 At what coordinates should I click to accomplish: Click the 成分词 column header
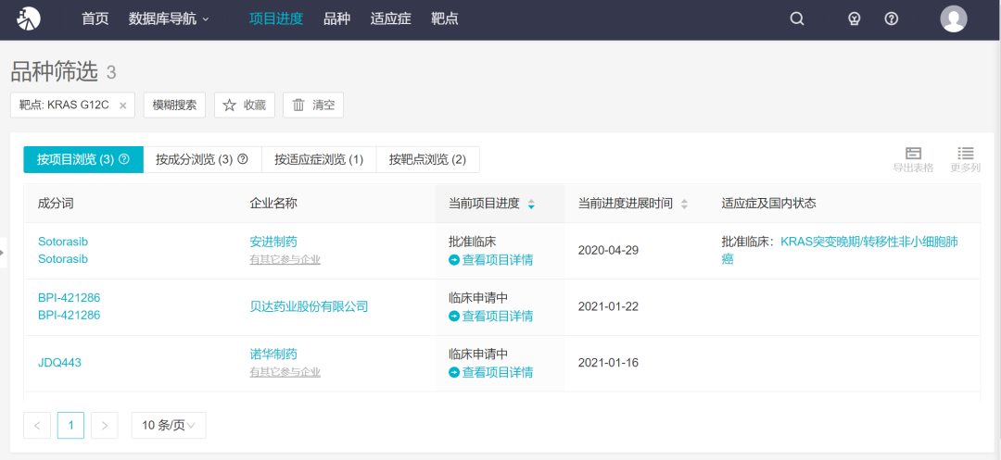[57, 204]
